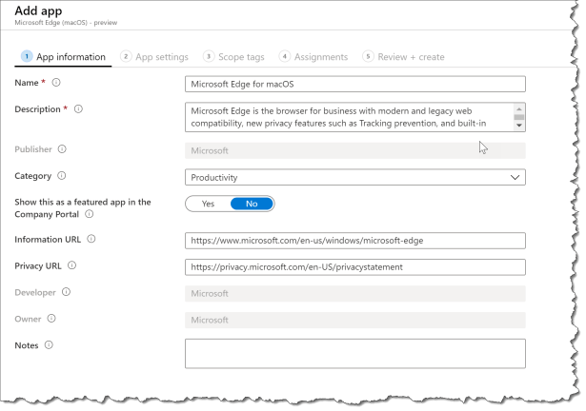Go to the App settings tab

pyautogui.click(x=154, y=57)
